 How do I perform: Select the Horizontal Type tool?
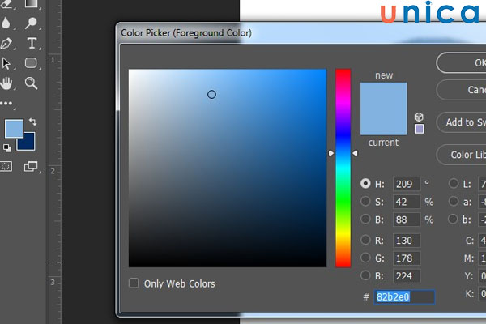click(32, 44)
